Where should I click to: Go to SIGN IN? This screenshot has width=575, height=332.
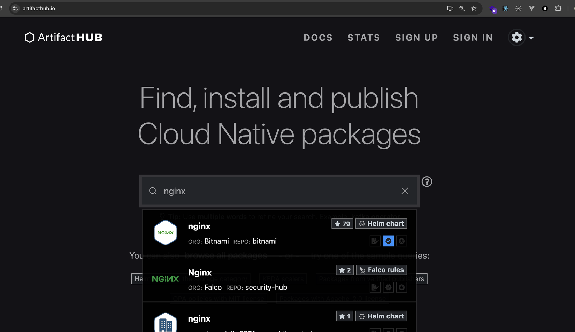pos(473,38)
